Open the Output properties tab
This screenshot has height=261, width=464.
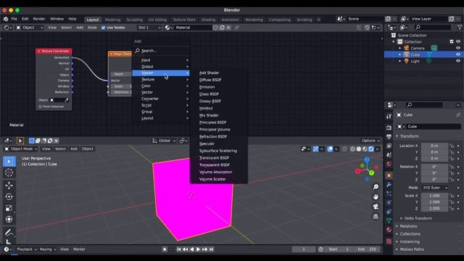(389, 137)
